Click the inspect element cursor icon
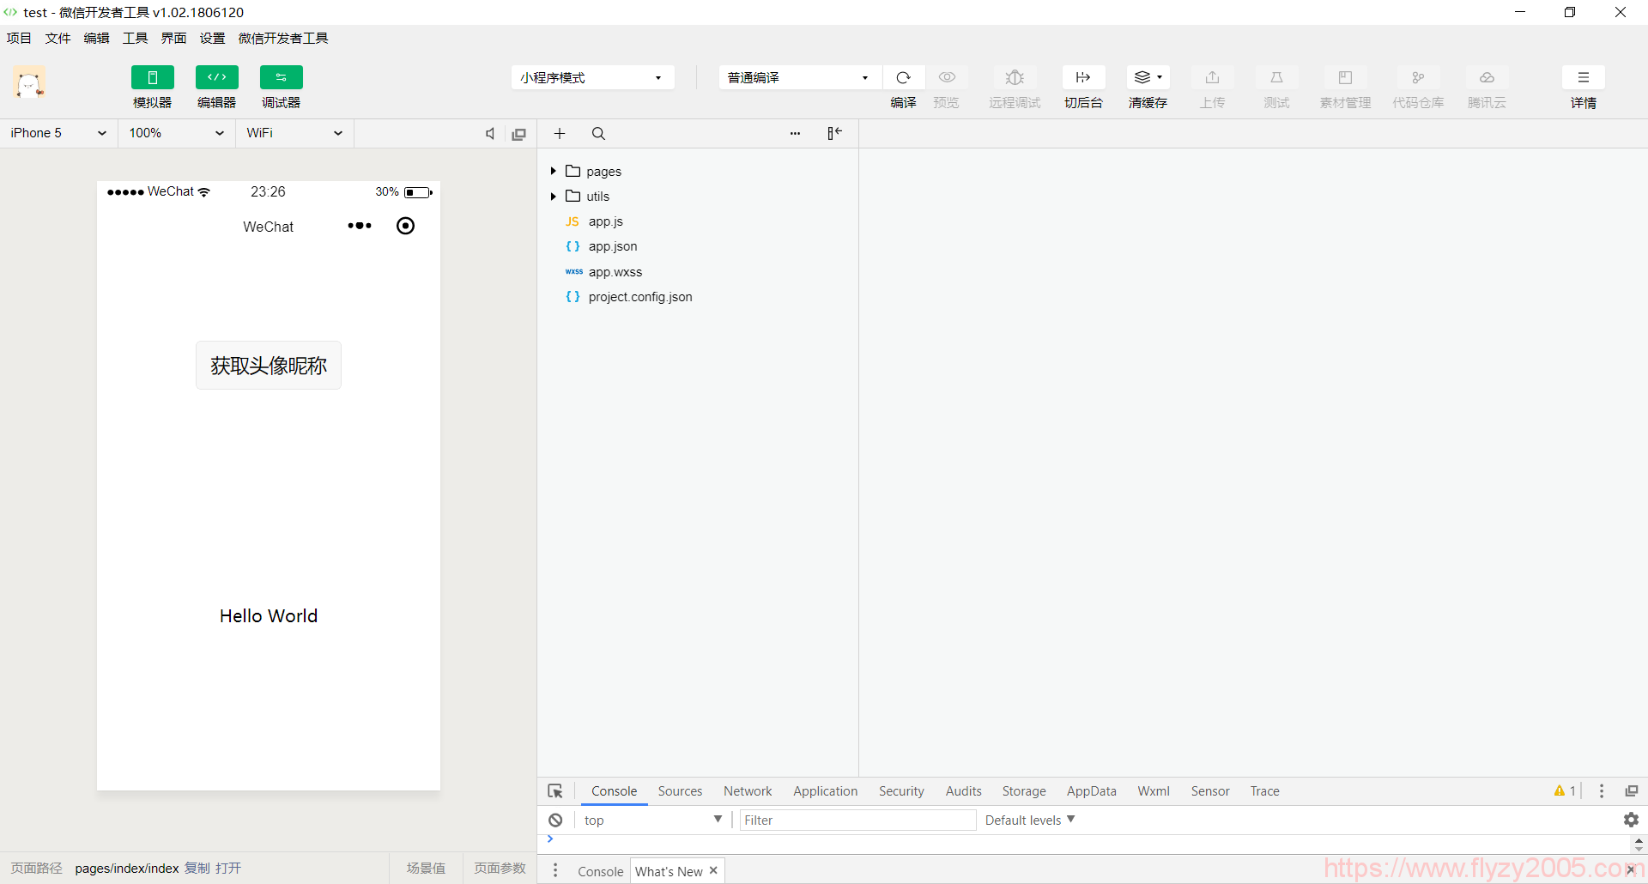Screen dimensions: 1648x884 click(555, 791)
